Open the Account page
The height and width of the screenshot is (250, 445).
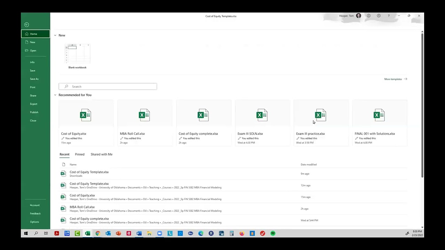pyautogui.click(x=35, y=205)
